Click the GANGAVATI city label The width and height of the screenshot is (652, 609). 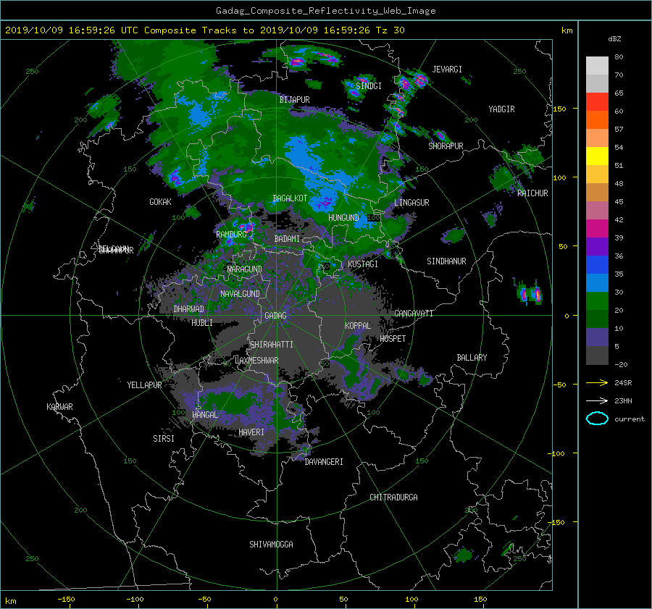pos(414,314)
